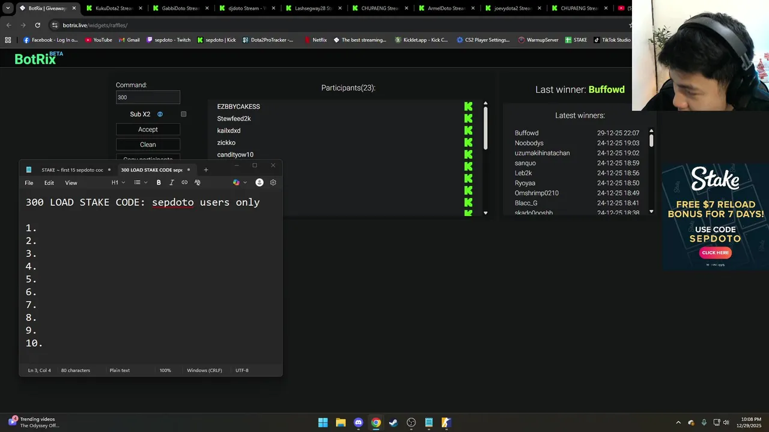Open the list style dropdown in Notepad
Image resolution: width=769 pixels, height=432 pixels.
click(141, 182)
